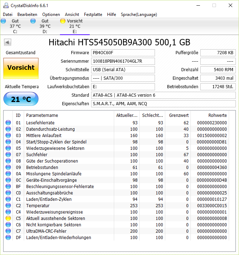This screenshot has height=255, width=239.
Task: Click the CrystalDiskInfo app icon in title bar
Action: tap(6, 5)
